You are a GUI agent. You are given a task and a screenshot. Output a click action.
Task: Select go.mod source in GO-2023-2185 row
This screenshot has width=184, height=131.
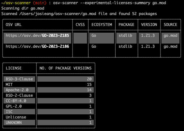click(170, 38)
